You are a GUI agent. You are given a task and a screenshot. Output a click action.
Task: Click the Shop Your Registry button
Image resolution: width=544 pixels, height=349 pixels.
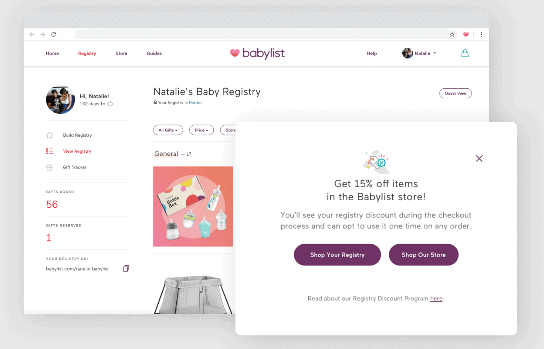pos(337,255)
